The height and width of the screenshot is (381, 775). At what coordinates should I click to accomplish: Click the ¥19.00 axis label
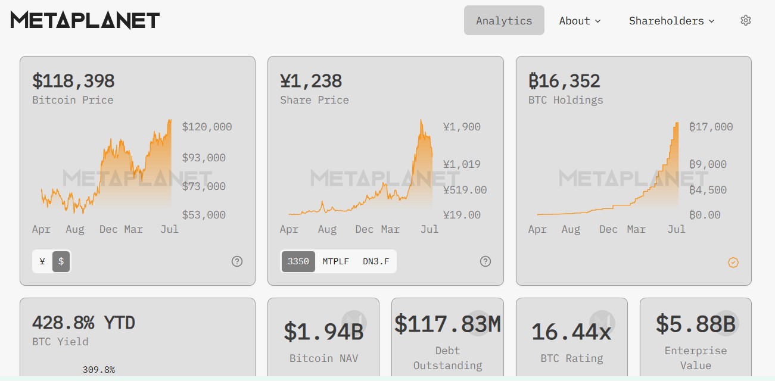[x=462, y=215]
